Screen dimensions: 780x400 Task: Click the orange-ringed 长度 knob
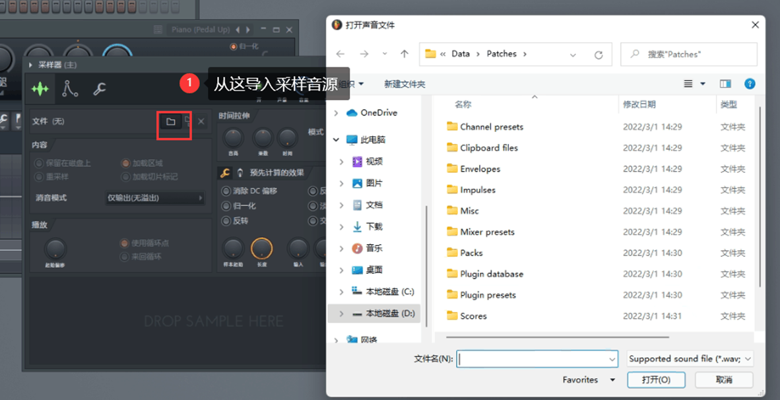[262, 249]
